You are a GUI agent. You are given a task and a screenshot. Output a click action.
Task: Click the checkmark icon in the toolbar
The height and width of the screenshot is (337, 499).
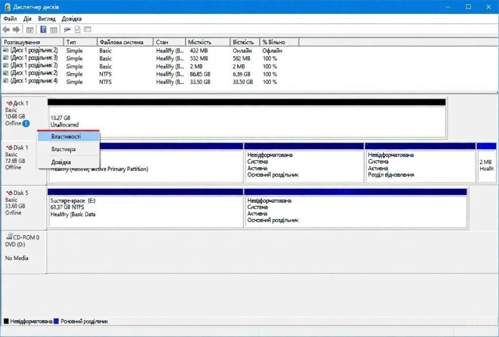[77, 30]
